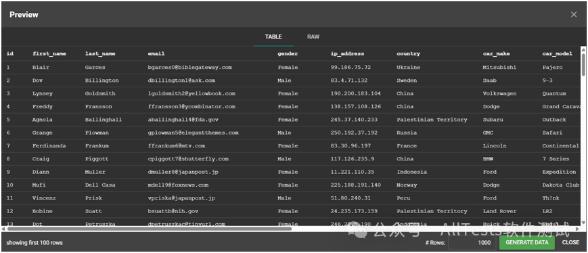Screen dimensions: 588x253
Task: Select the email column header
Action: (x=156, y=53)
